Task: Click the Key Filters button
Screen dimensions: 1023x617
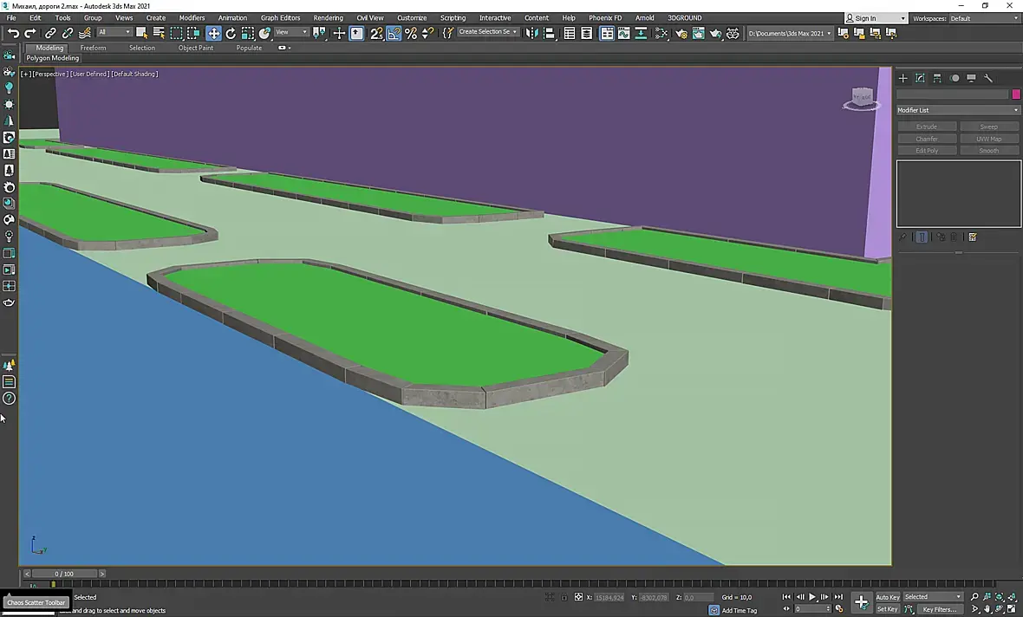Action: click(x=939, y=609)
